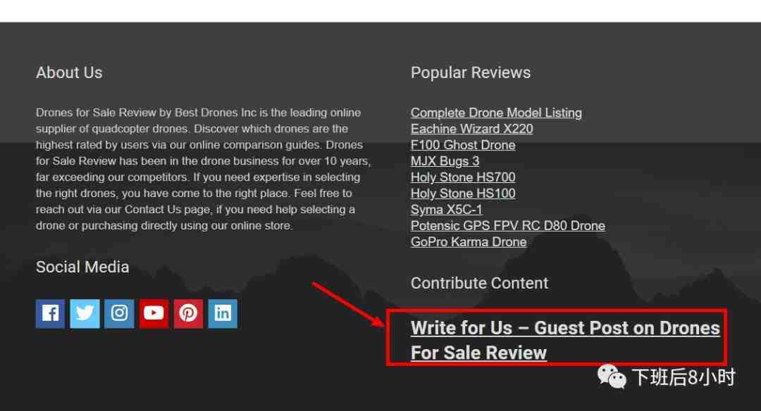The width and height of the screenshot is (761, 411).
Task: Visit the F100 Ghost Drone review
Action: click(x=463, y=145)
